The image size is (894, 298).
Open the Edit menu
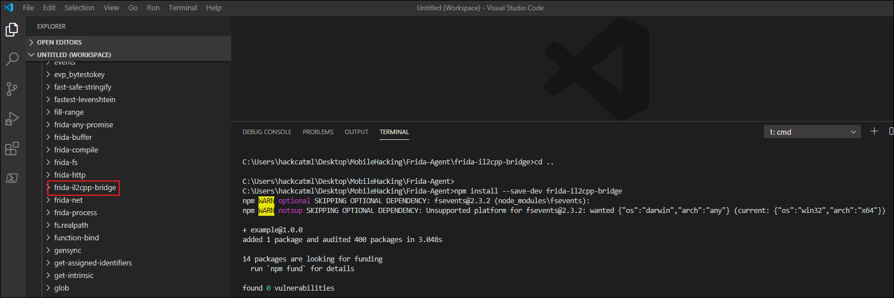tap(49, 7)
